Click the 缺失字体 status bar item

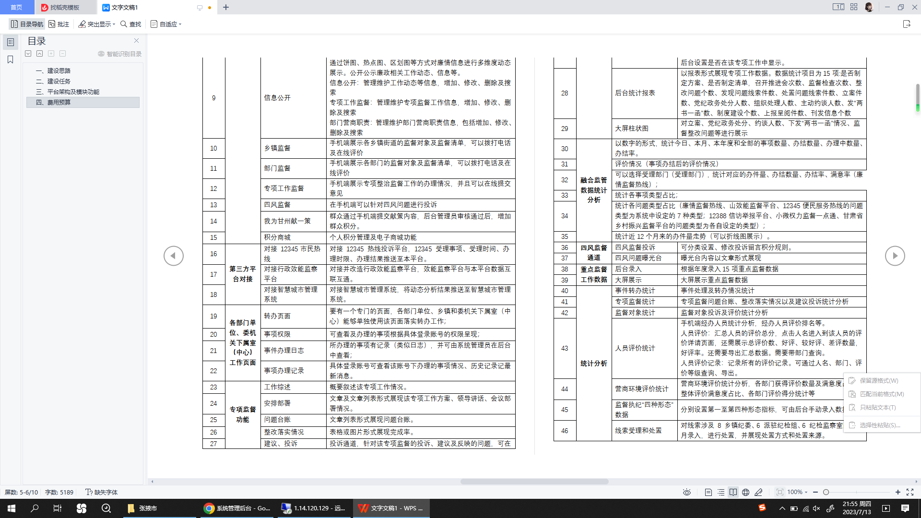(x=101, y=492)
